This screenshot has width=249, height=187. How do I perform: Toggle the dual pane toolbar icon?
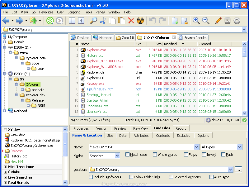(72, 21)
